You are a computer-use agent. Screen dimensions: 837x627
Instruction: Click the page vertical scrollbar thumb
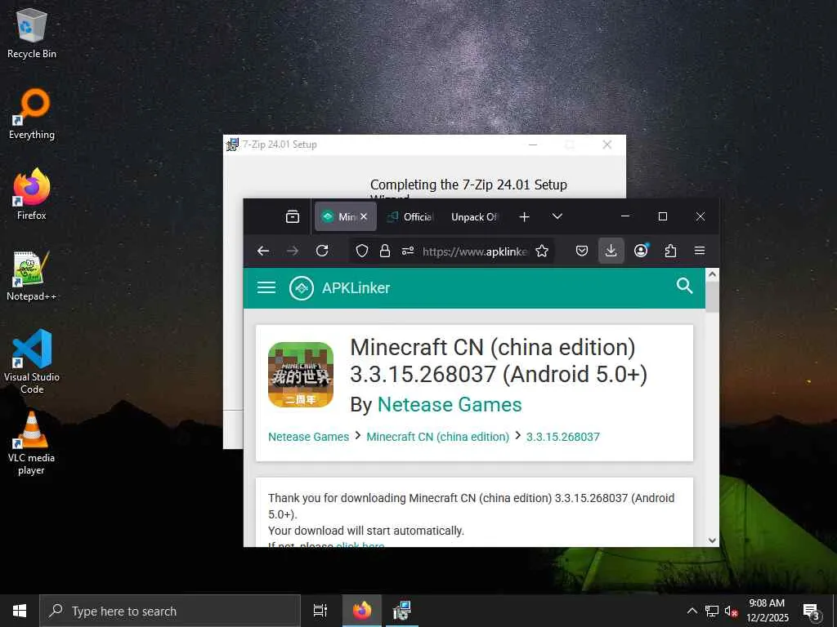click(x=712, y=296)
